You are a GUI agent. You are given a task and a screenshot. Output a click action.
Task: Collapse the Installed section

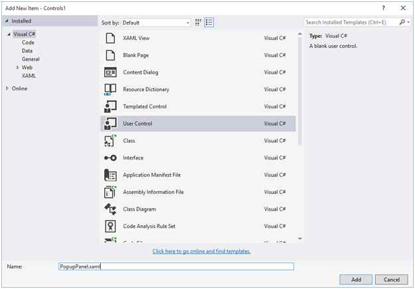(7, 21)
